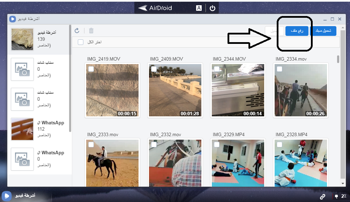The width and height of the screenshot is (350, 202).
Task: Click the upload file button
Action: tap(297, 31)
